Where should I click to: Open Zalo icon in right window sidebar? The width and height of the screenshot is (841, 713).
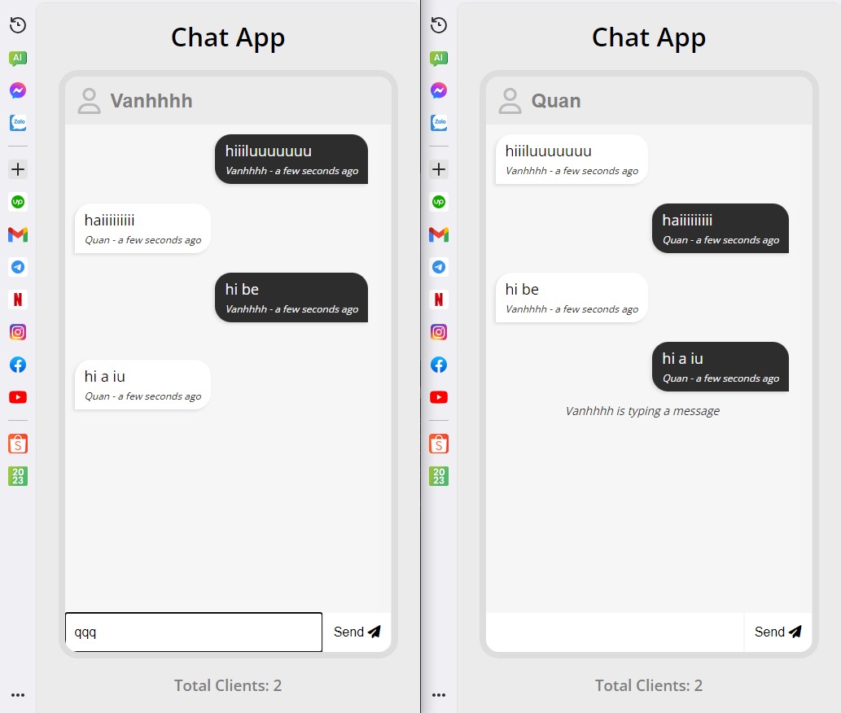(x=439, y=123)
